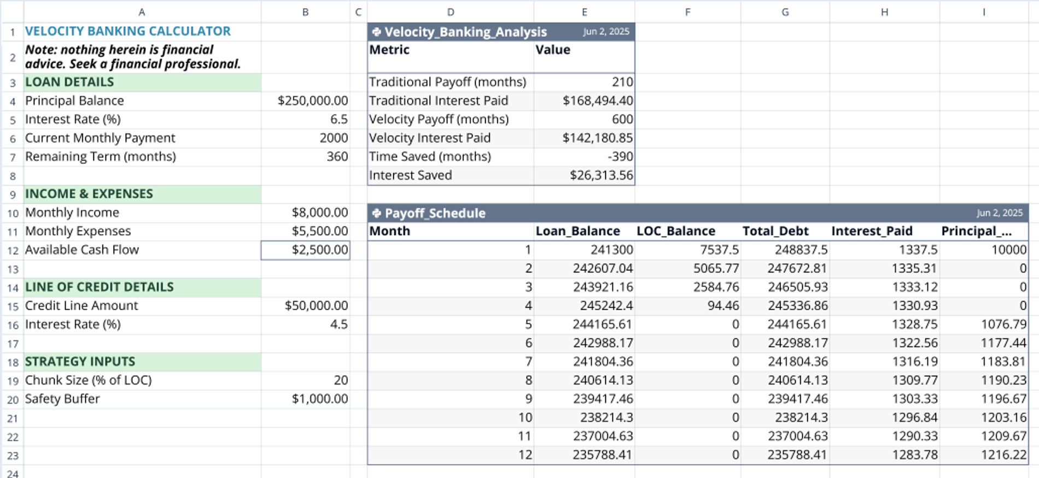Select column B header

point(305,11)
